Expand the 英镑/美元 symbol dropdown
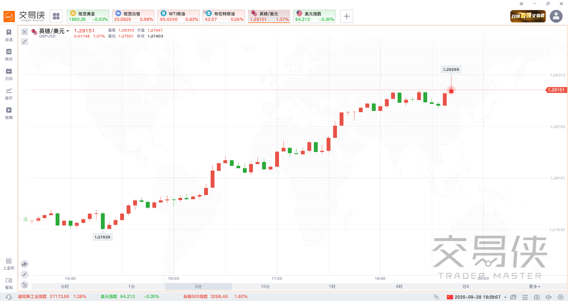Screen dimensions: 568x301 point(68,31)
